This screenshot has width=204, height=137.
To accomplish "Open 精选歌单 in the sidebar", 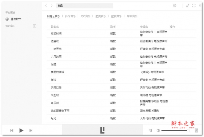I will point(16,19).
